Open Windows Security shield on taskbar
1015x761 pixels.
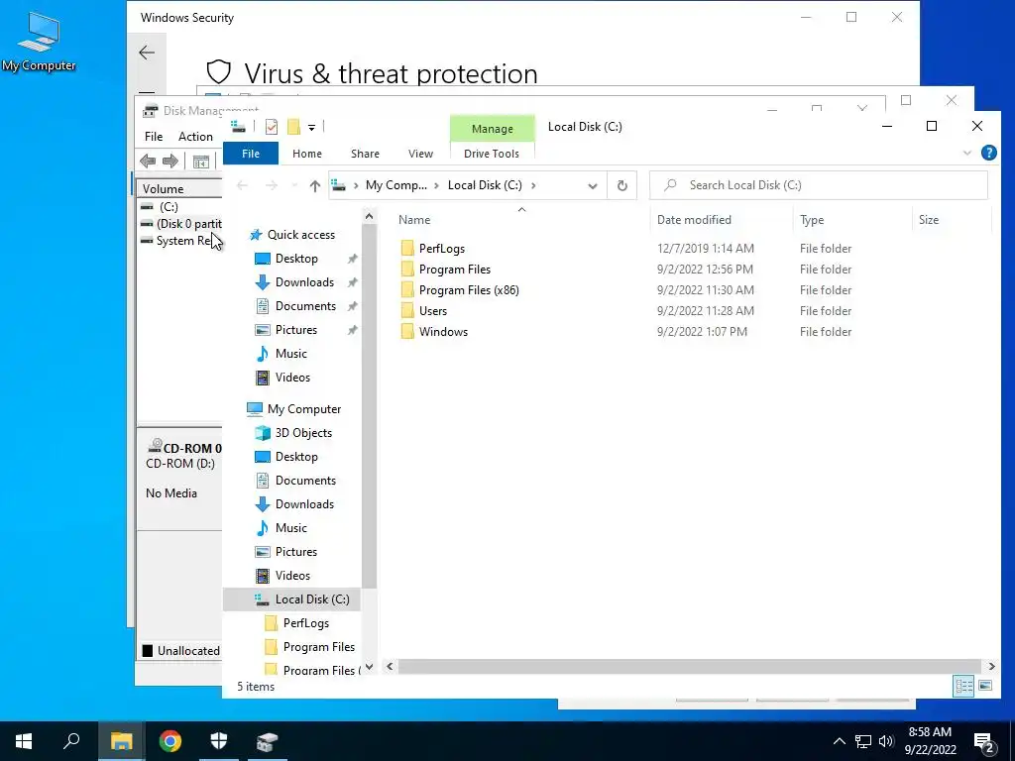coord(219,741)
